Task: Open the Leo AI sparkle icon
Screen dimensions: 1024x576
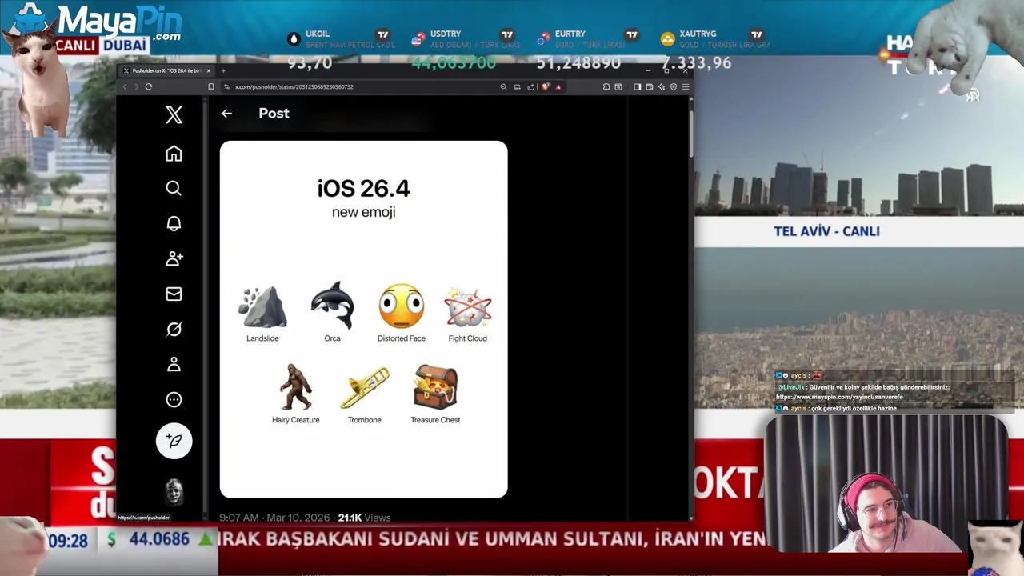Action: 662,86
